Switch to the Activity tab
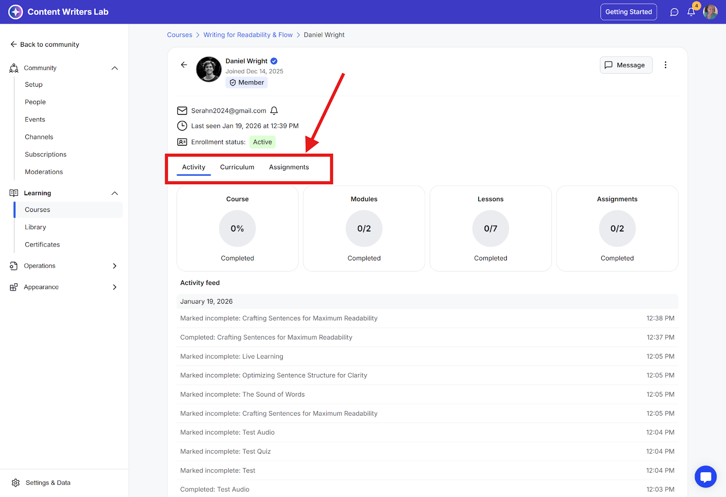 click(x=194, y=167)
